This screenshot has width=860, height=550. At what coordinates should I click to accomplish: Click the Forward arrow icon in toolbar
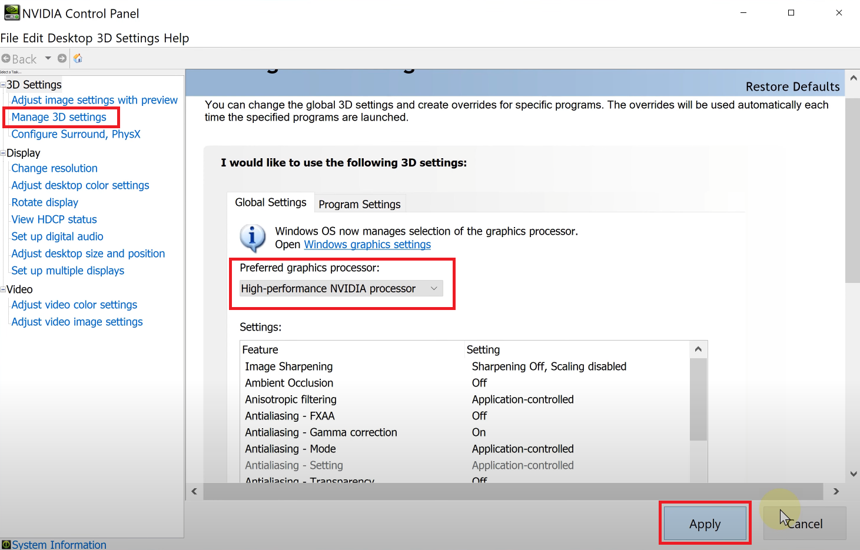(62, 59)
